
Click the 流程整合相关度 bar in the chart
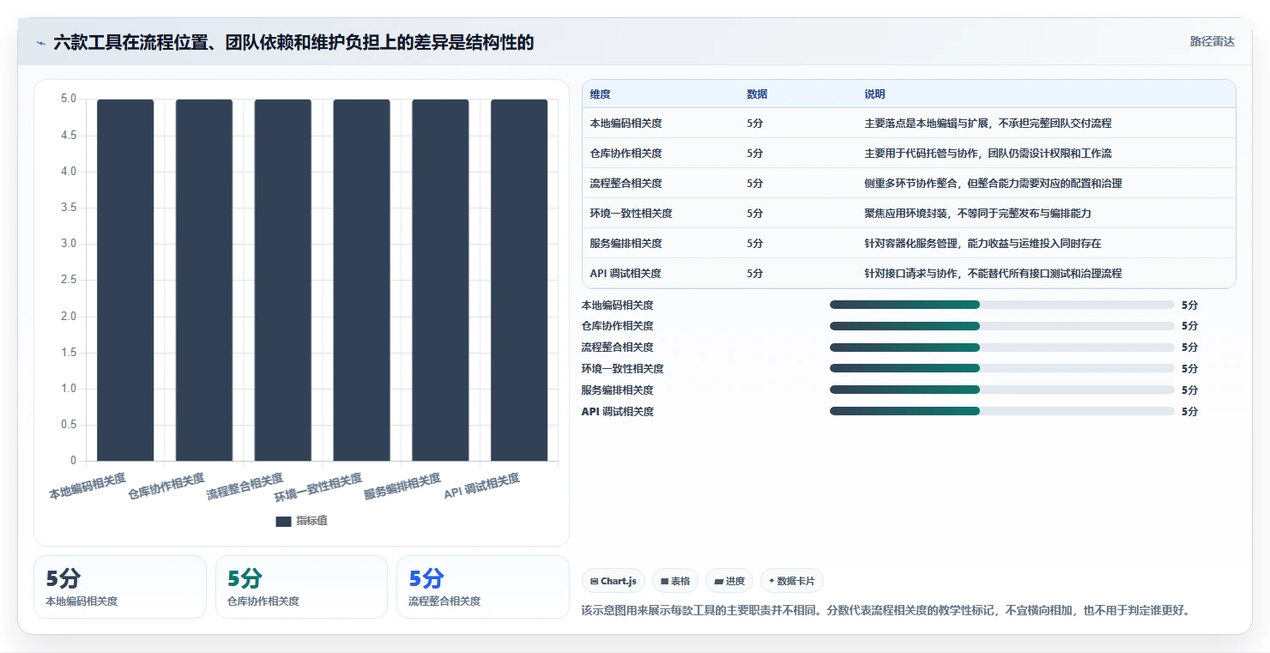tap(283, 280)
